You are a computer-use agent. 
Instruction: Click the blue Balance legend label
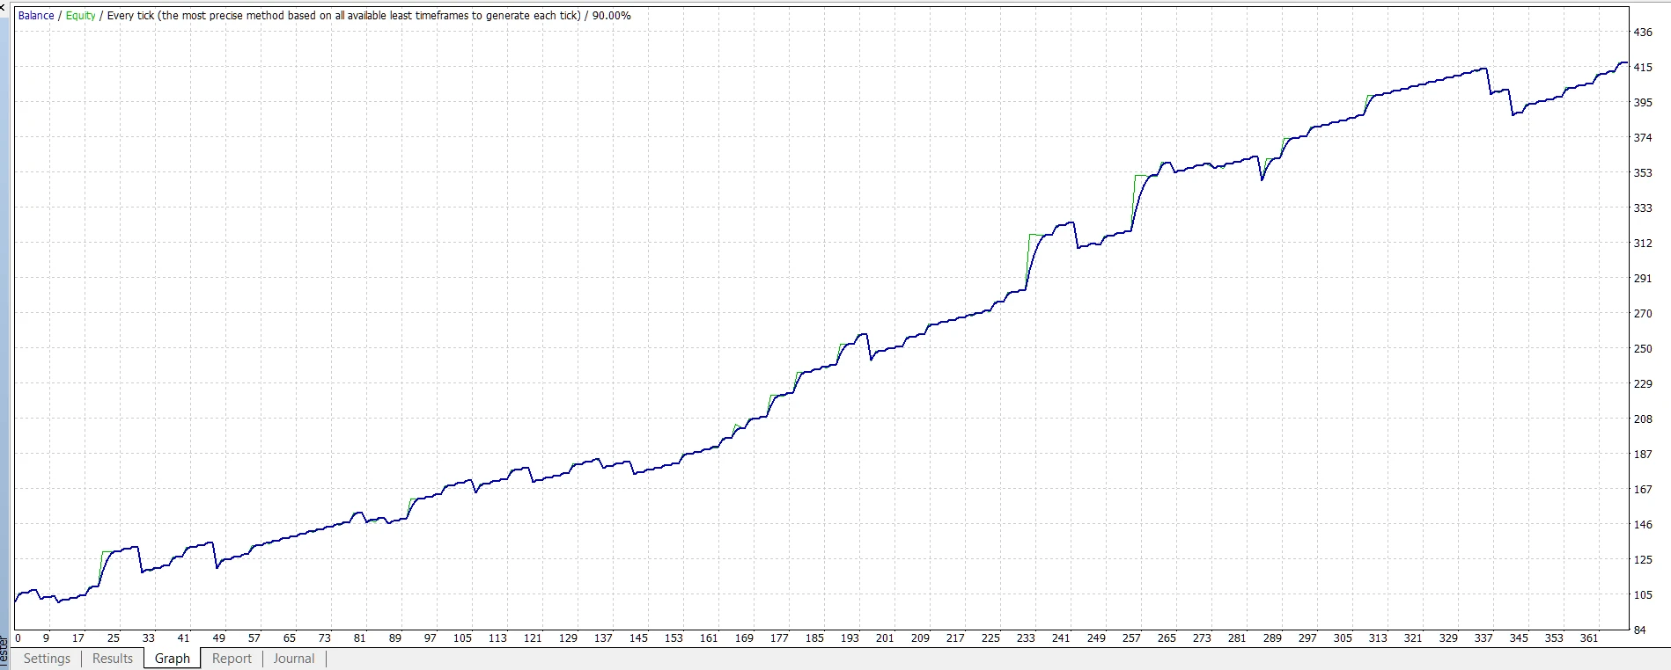(36, 16)
